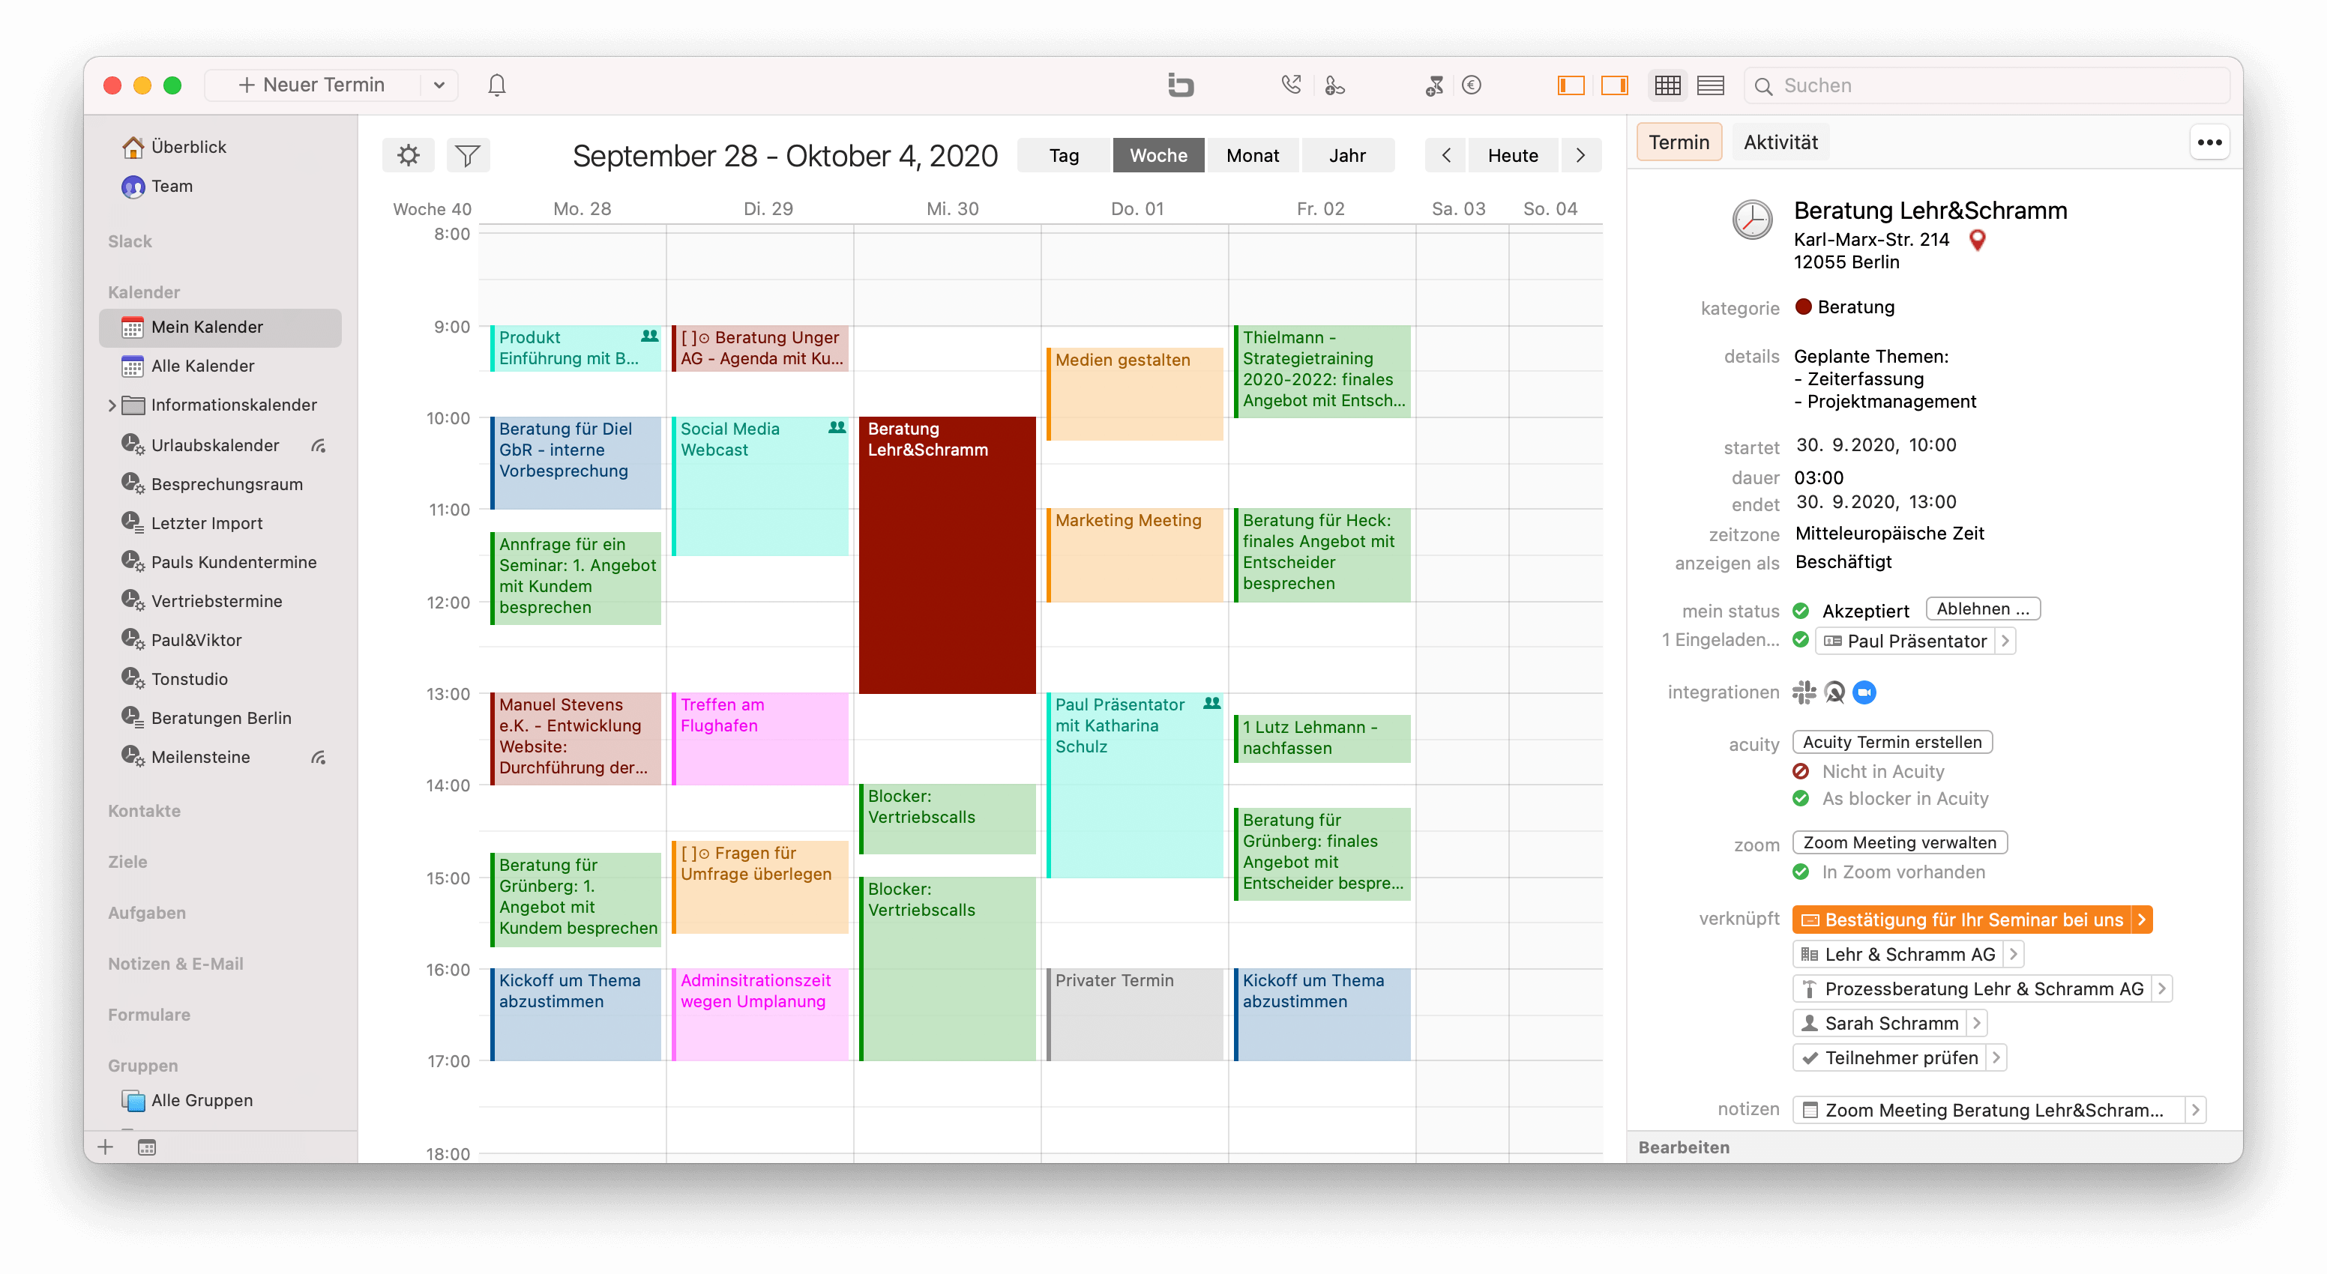Select the Beratung Lehr&Schramm calendar event

947,555
